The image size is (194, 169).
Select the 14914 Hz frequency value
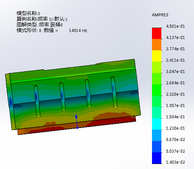(78, 31)
